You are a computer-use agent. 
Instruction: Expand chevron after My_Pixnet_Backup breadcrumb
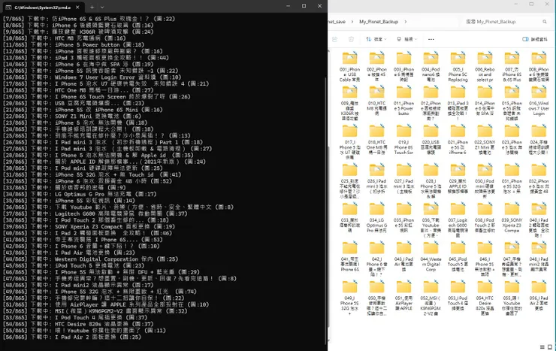pos(406,22)
